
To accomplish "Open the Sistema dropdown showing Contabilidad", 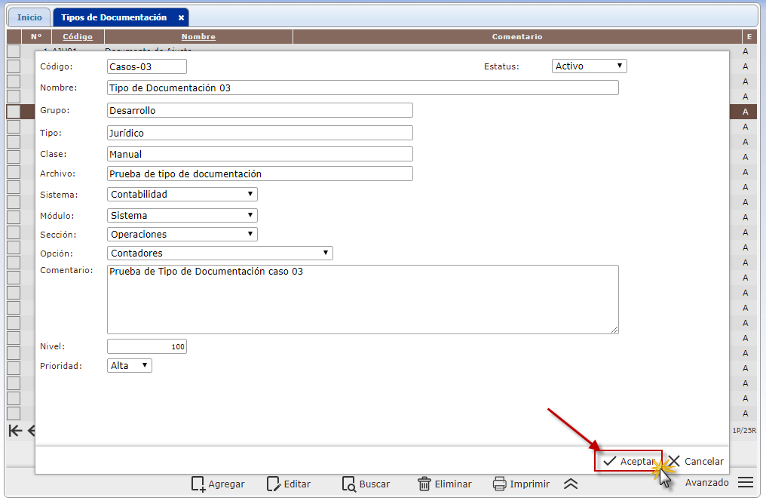I will [x=182, y=194].
